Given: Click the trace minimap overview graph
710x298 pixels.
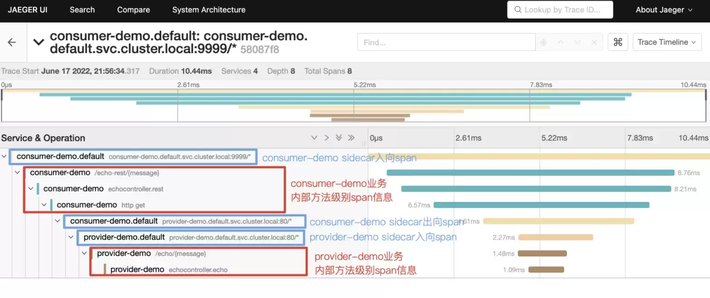Looking at the screenshot, I should tap(354, 106).
